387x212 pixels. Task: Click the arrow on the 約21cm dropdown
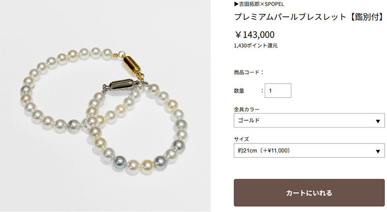click(378, 151)
